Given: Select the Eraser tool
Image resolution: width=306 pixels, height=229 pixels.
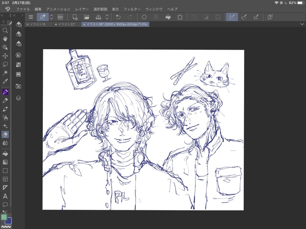Looking at the screenshot, I should (5, 134).
